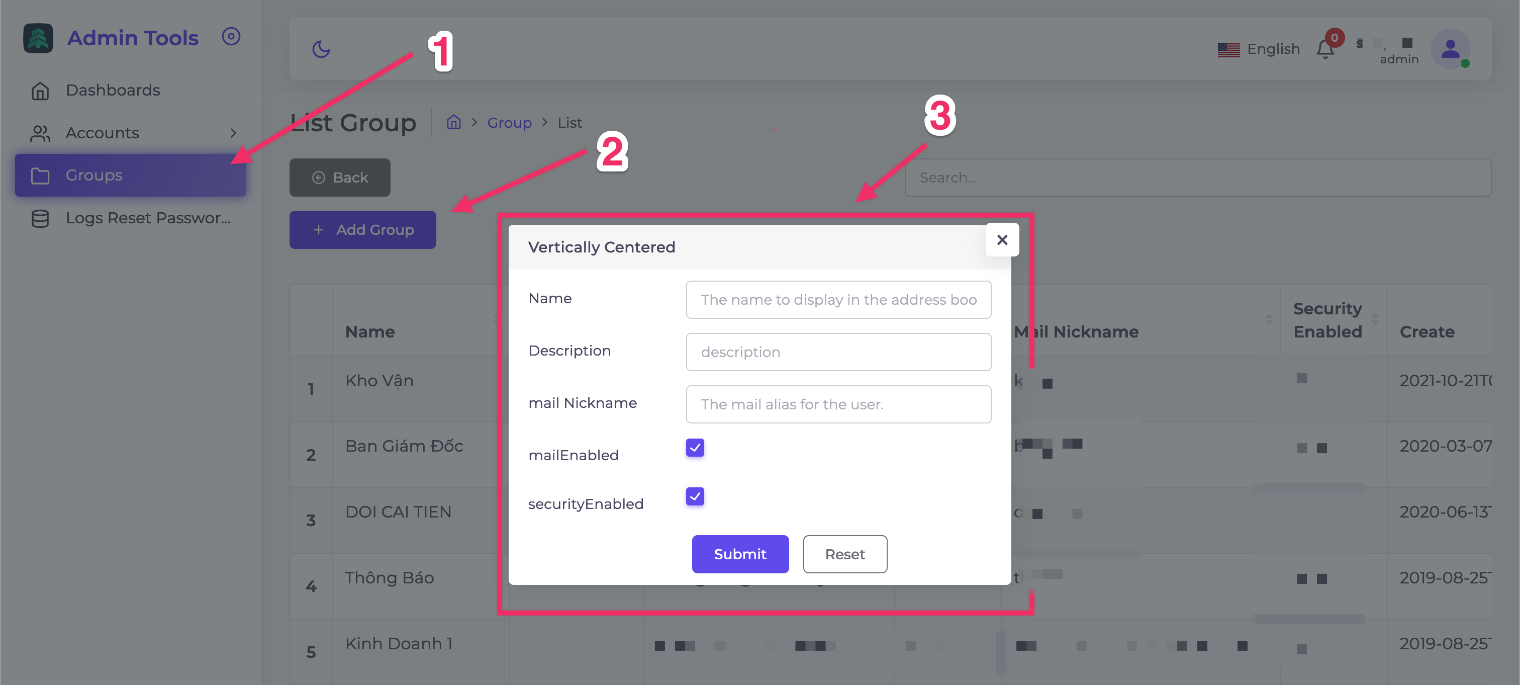Click the Admin Tools tree logo
Screen dimensions: 1520x685
click(x=38, y=38)
